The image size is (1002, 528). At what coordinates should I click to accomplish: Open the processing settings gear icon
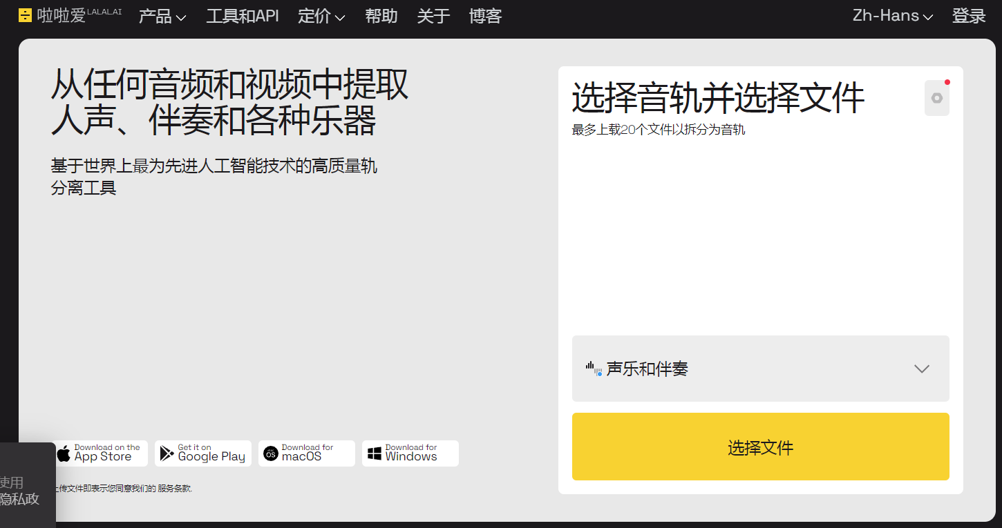tap(936, 98)
